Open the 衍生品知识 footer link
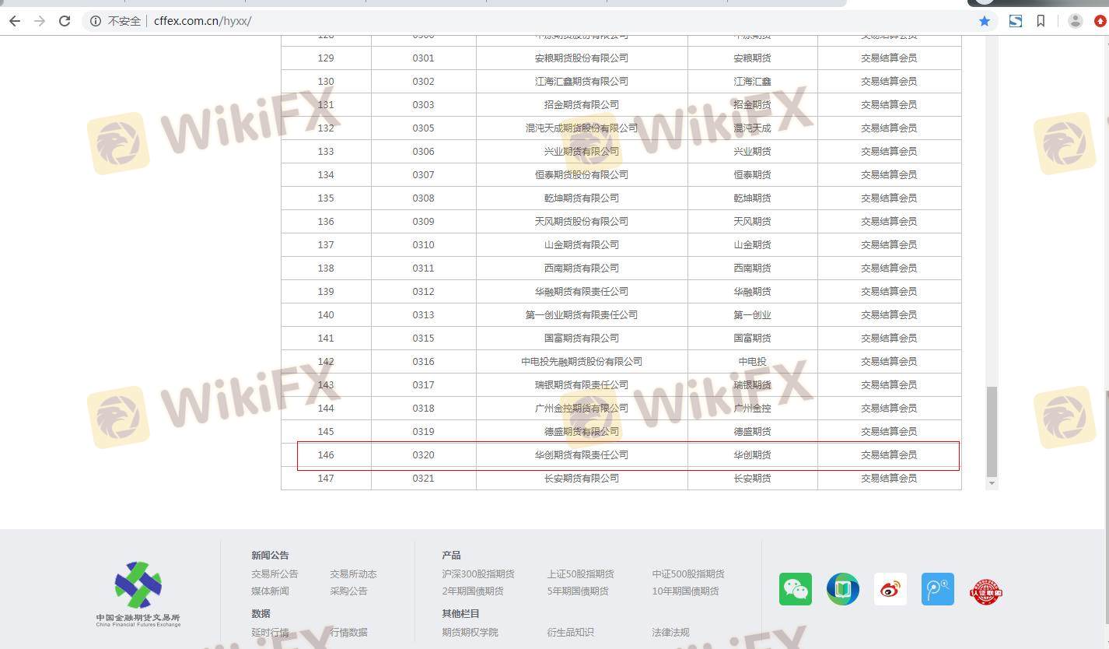Viewport: 1109px width, 649px height. point(570,632)
